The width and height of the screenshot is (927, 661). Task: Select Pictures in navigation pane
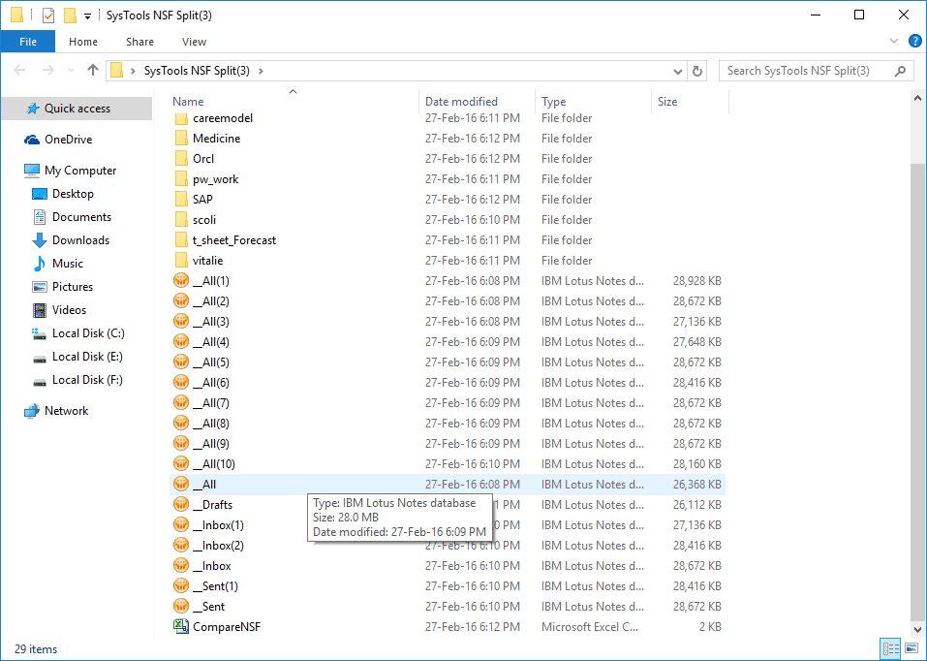72,287
